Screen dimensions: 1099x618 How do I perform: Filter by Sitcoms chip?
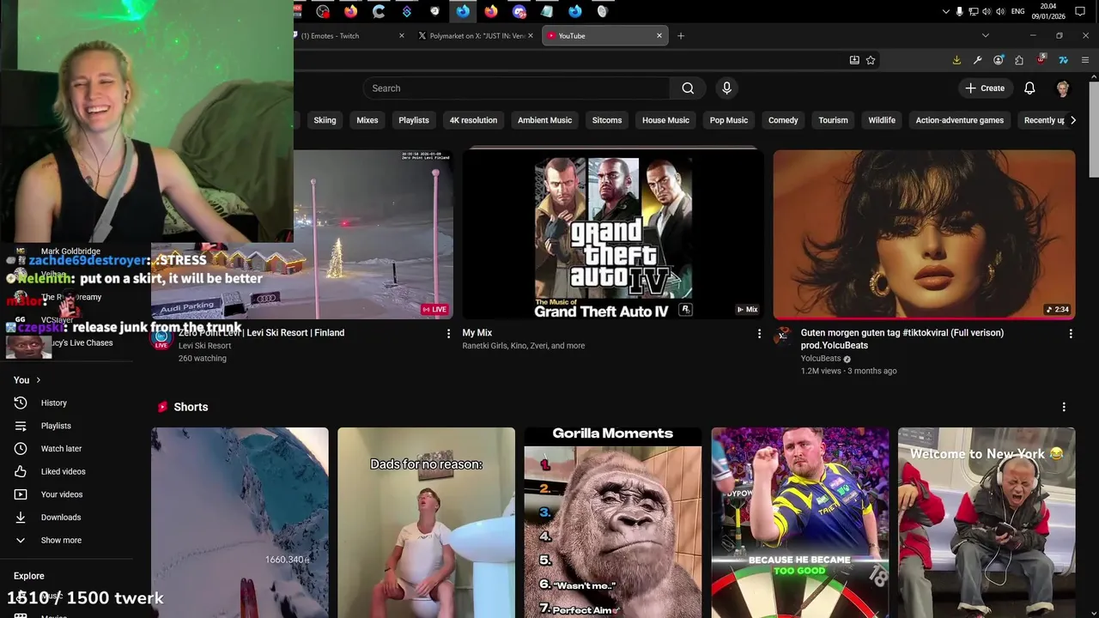pyautogui.click(x=607, y=120)
